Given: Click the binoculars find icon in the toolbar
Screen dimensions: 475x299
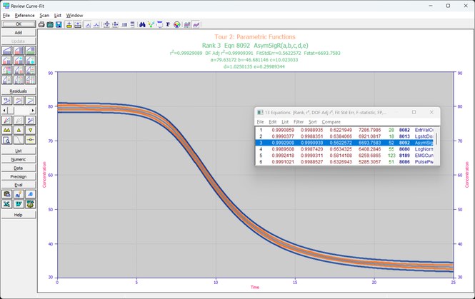Looking at the screenshot, I should (x=142, y=24).
